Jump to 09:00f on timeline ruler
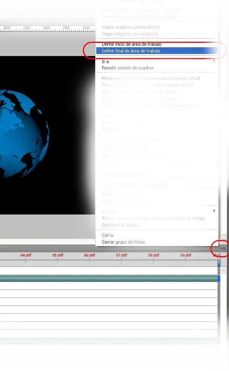This screenshot has height=371, width=229. [x=186, y=255]
